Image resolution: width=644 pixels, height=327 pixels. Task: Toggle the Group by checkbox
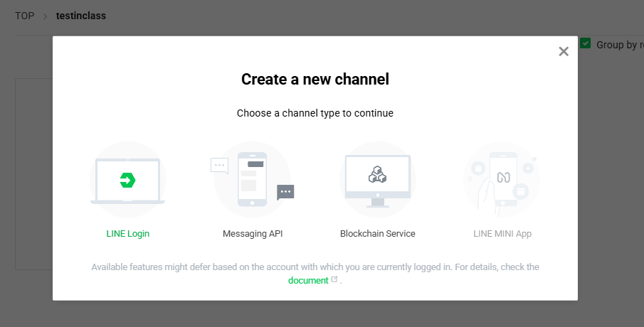pyautogui.click(x=585, y=43)
